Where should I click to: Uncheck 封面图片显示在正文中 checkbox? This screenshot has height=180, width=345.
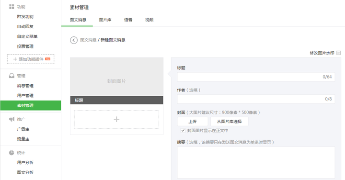[x=183, y=131]
